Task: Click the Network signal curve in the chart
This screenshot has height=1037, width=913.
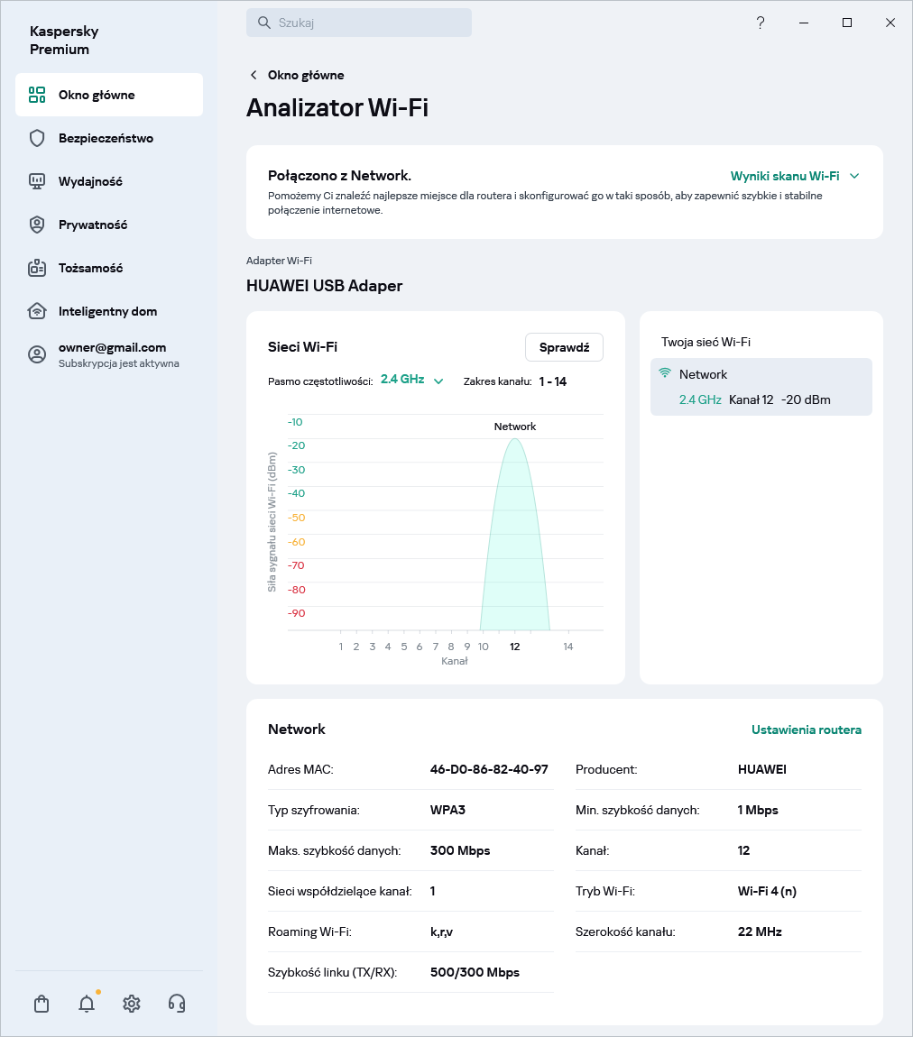Action: [x=514, y=541]
